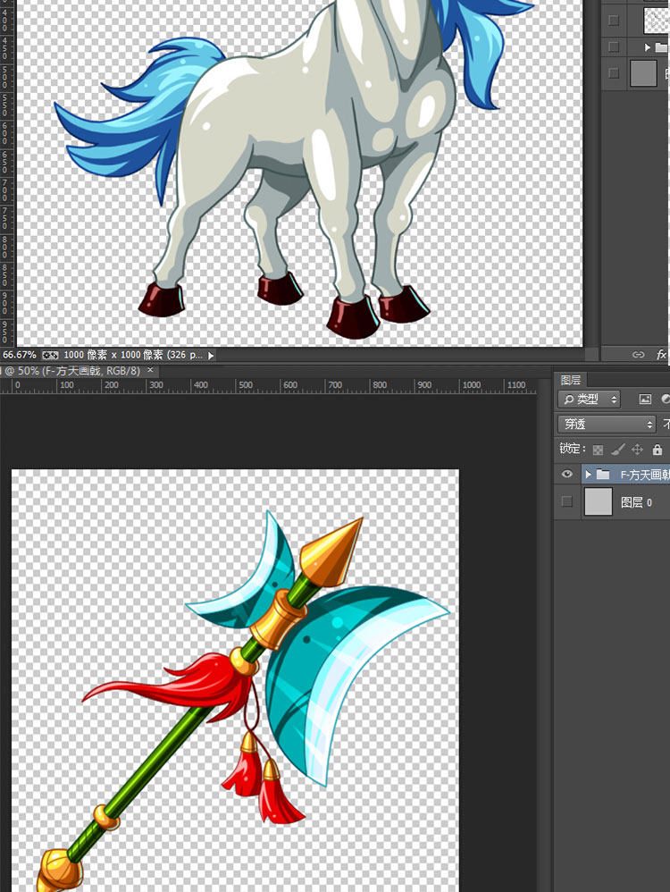The height and width of the screenshot is (892, 670).
Task: Lock all padlock icon
Action: pyautogui.click(x=657, y=450)
